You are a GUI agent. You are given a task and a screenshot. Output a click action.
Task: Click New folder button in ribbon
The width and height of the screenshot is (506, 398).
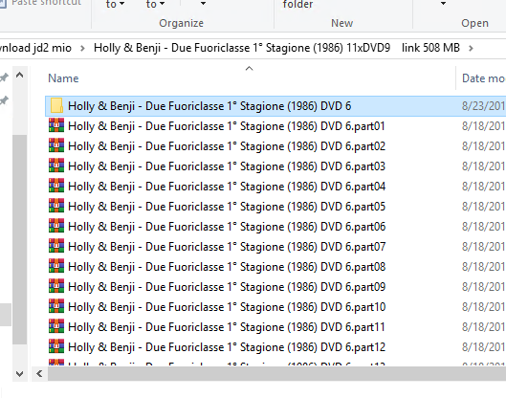coord(297,4)
